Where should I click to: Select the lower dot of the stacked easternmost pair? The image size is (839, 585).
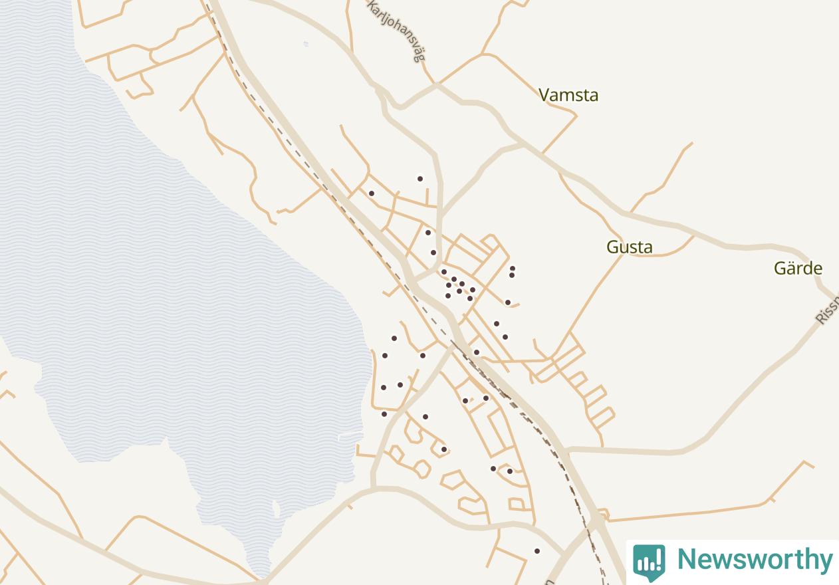point(512,275)
